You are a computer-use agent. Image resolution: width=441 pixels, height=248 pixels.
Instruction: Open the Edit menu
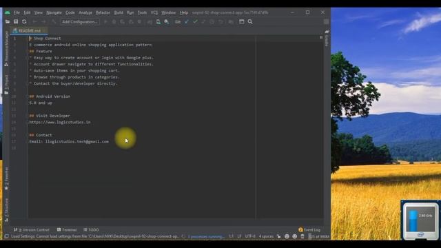(x=27, y=12)
